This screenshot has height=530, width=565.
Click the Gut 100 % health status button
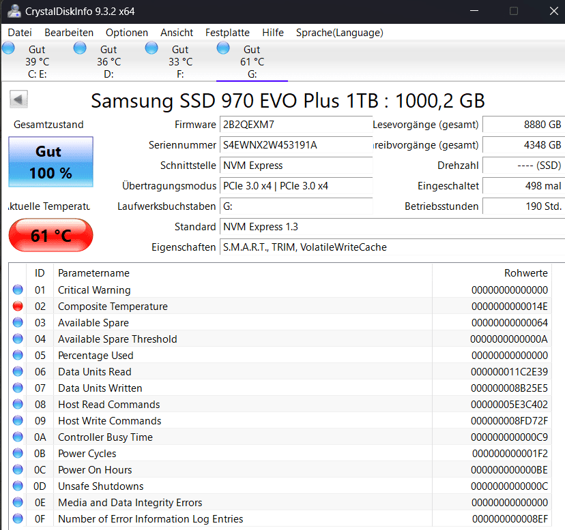click(50, 162)
